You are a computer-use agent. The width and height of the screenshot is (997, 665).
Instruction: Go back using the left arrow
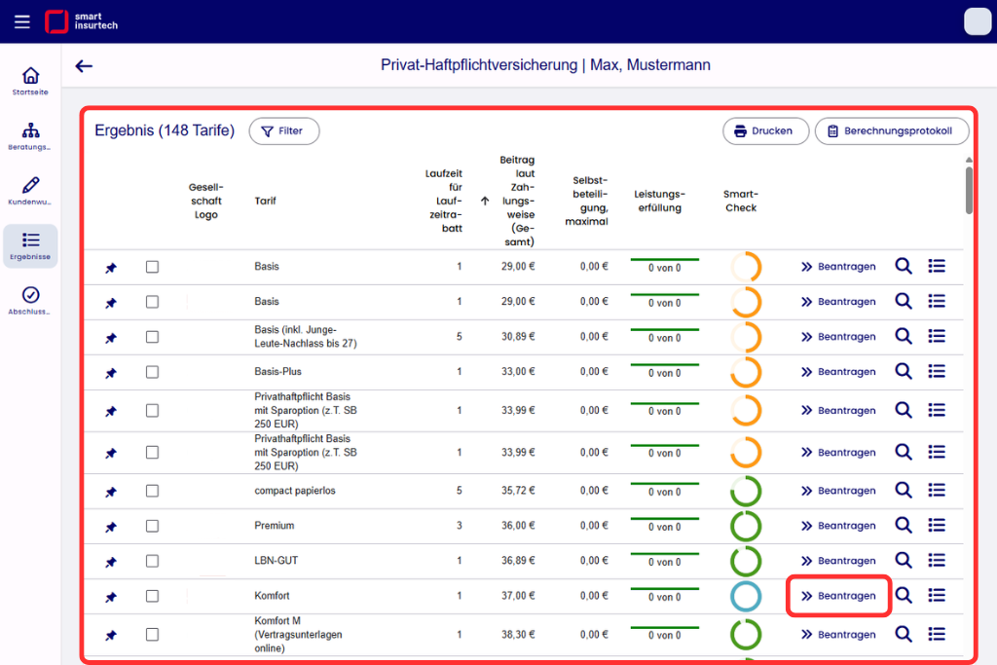click(x=84, y=66)
